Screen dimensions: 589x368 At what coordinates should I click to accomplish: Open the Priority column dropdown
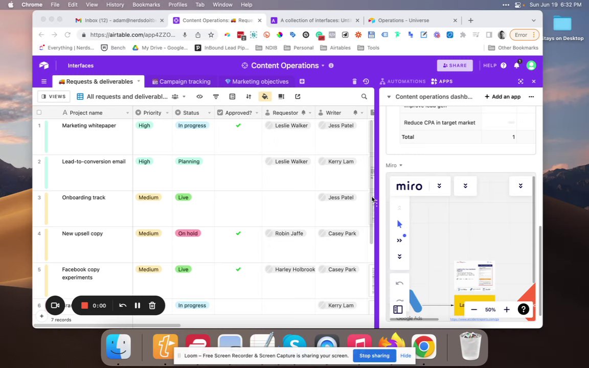pyautogui.click(x=167, y=112)
